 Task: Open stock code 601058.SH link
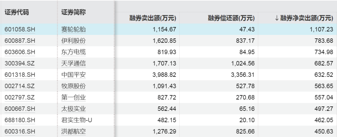pyautogui.click(x=20, y=30)
